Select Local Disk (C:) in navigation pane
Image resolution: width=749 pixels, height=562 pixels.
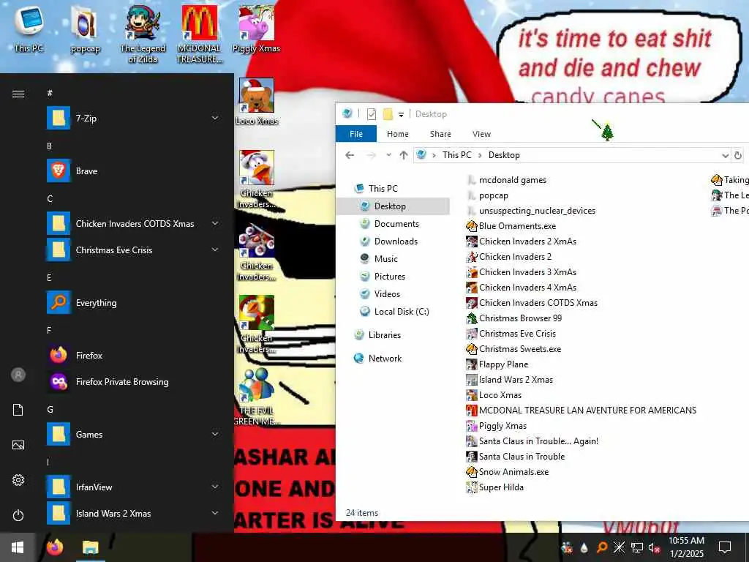pyautogui.click(x=402, y=312)
